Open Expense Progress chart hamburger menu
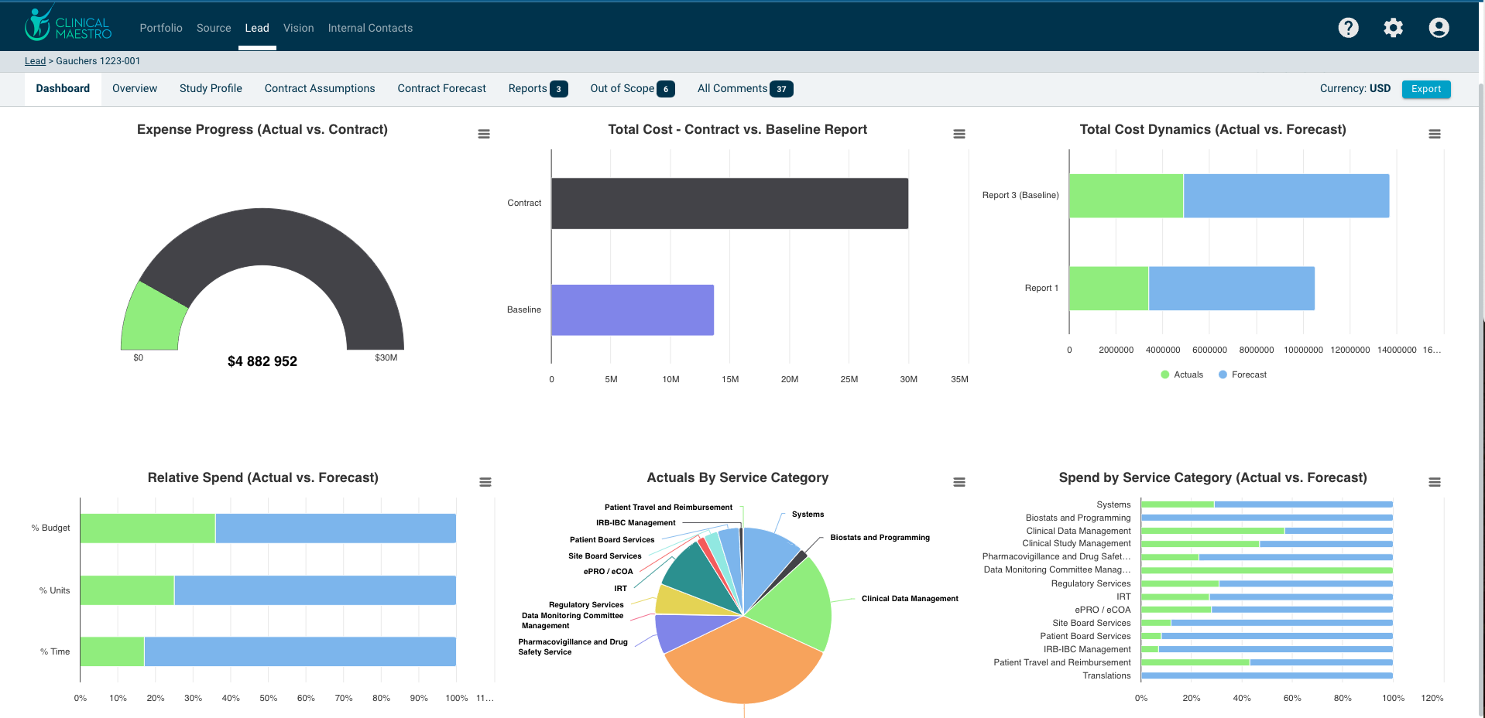 point(484,134)
